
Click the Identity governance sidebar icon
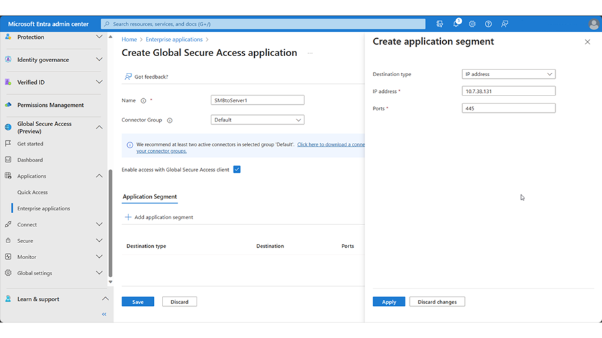point(8,59)
